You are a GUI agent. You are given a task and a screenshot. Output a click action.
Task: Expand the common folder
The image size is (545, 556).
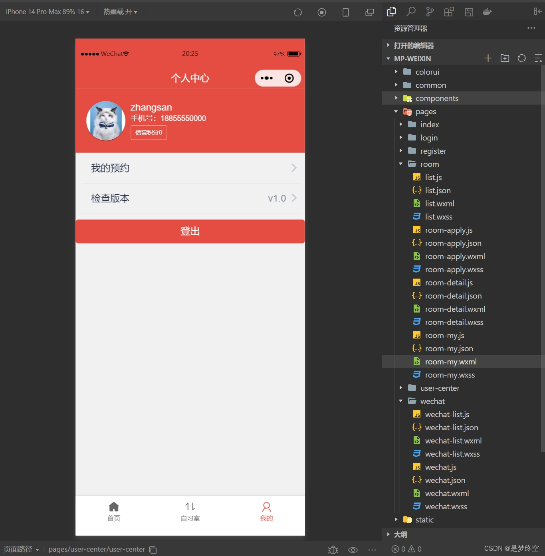(431, 85)
